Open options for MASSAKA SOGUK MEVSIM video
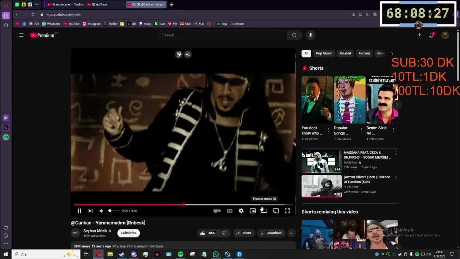460x259 pixels. tap(396, 153)
